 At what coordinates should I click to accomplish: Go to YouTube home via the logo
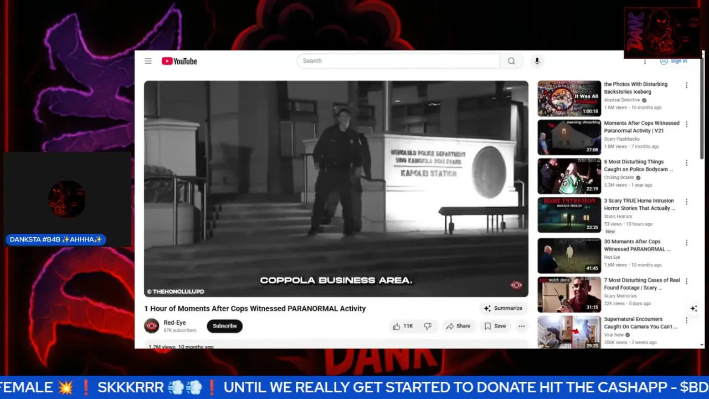click(x=179, y=61)
